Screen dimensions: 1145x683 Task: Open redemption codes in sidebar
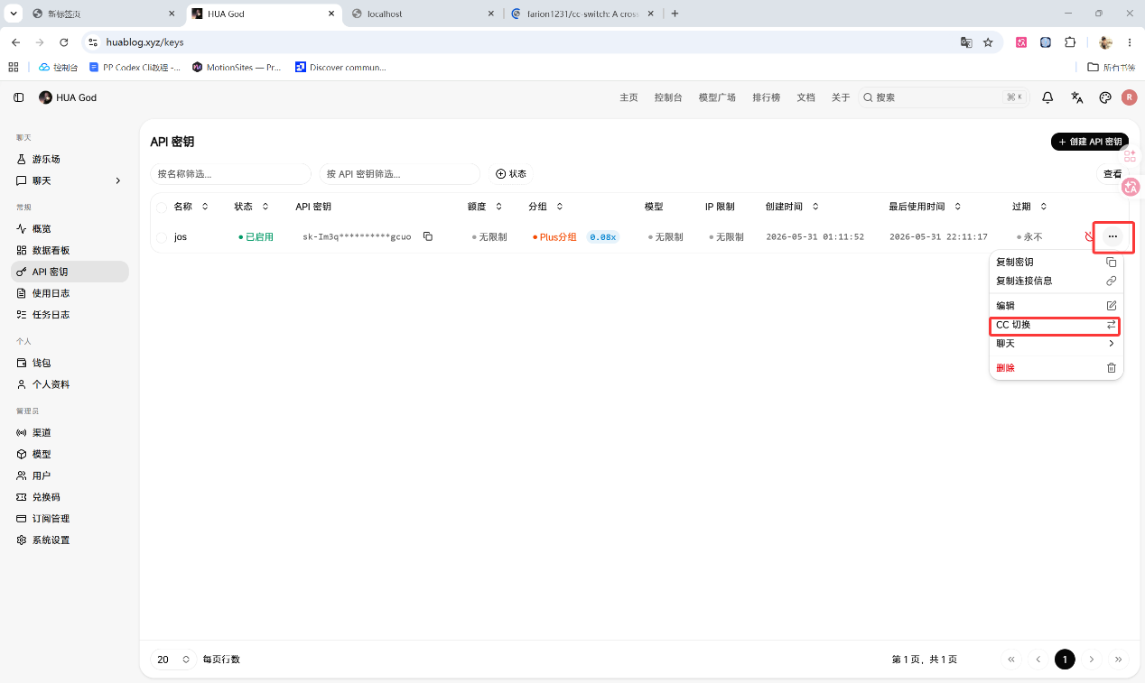coord(70,497)
